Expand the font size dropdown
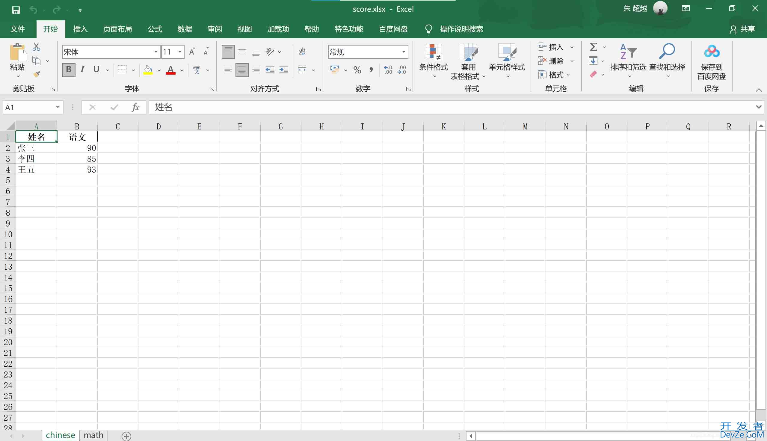The height and width of the screenshot is (441, 767). point(181,52)
